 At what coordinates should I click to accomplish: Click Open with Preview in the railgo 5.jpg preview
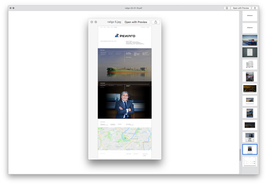tap(136, 22)
